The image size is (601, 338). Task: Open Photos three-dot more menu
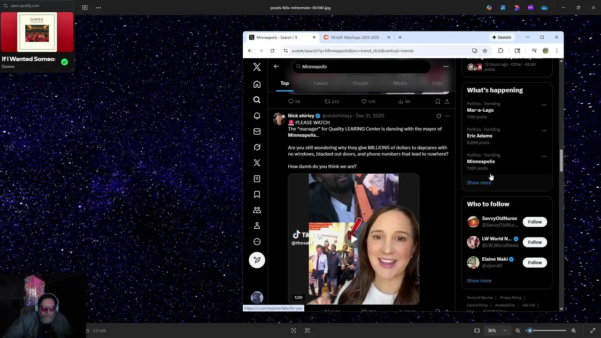pyautogui.click(x=99, y=8)
